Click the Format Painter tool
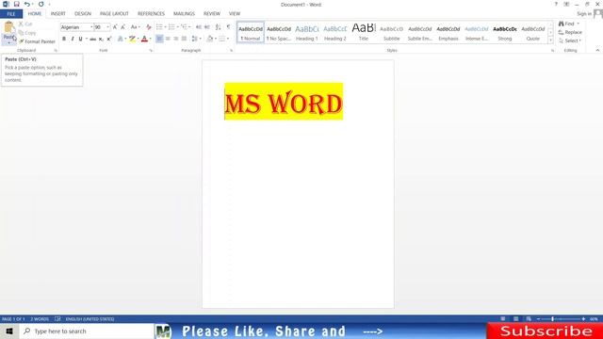This screenshot has height=339, width=603. pyautogui.click(x=37, y=41)
